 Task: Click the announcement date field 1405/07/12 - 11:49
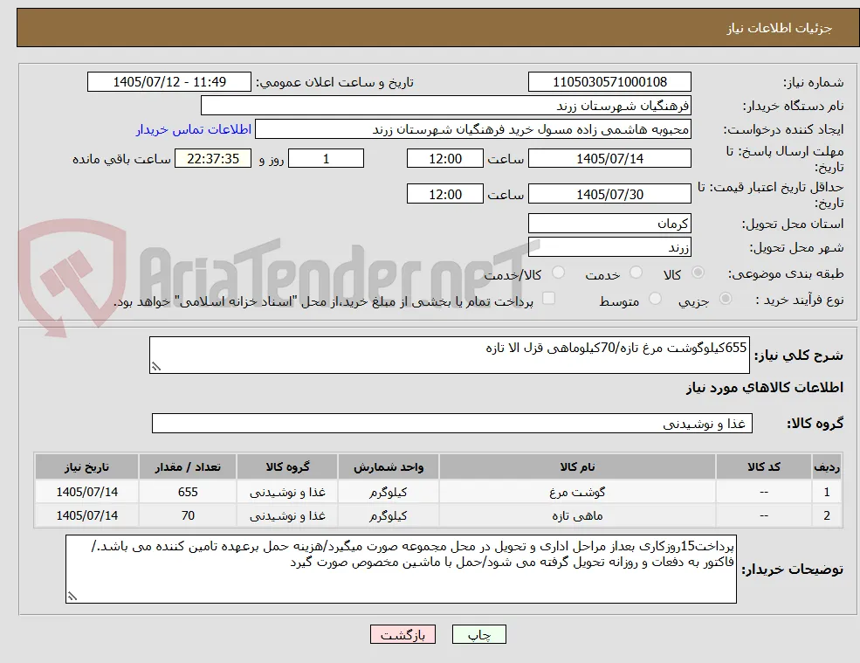click(169, 82)
